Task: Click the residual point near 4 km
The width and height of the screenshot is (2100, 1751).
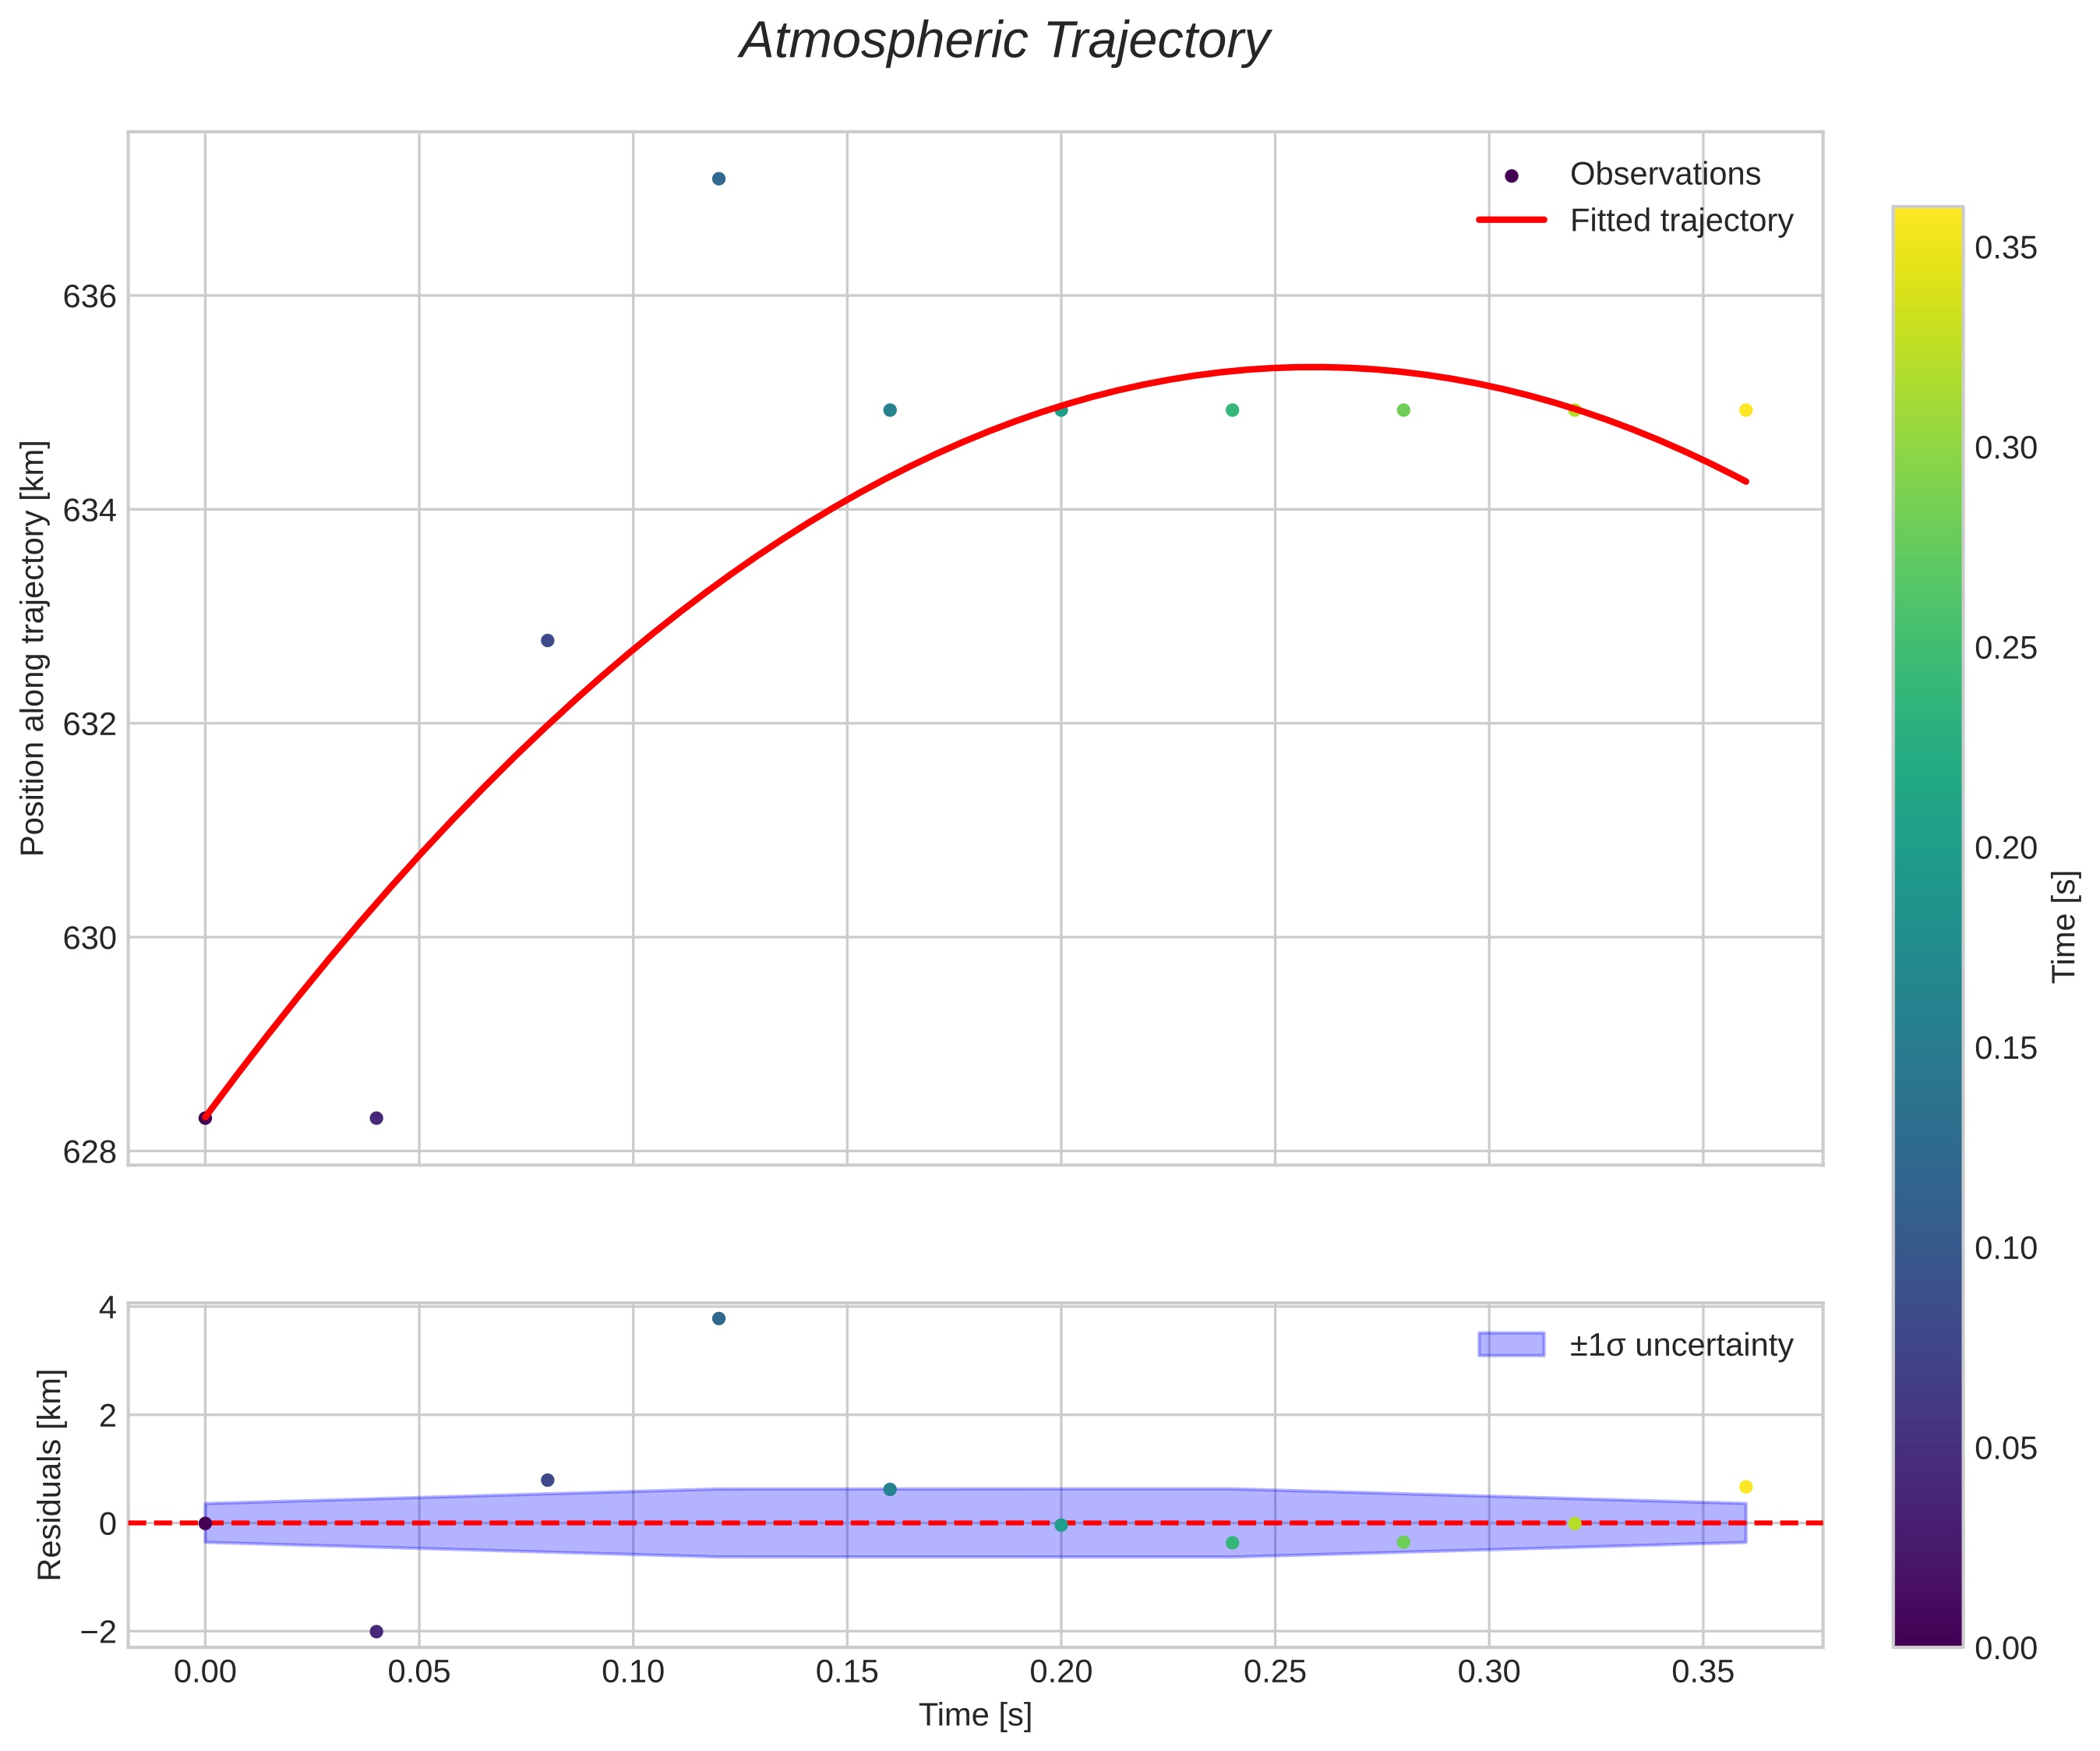Action: coord(718,1318)
